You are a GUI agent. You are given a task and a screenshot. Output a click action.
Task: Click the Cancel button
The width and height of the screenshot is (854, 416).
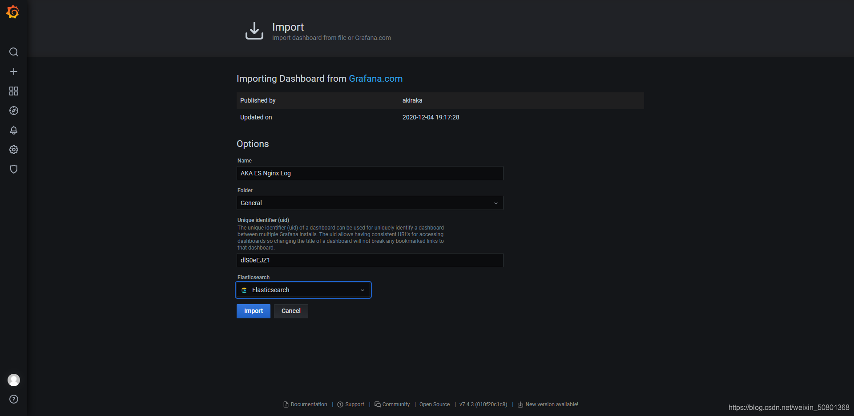point(291,311)
